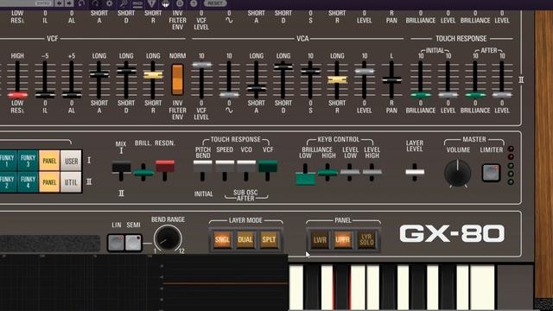This screenshot has height=311, width=553.
Task: Click the VCA sustain S slider handle
Action: click(x=310, y=71)
